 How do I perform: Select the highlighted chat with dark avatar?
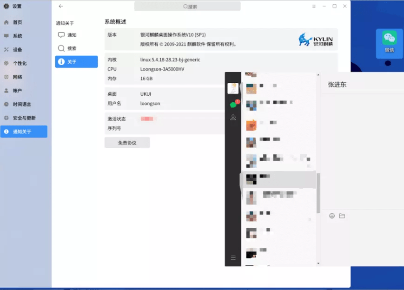[x=279, y=179]
